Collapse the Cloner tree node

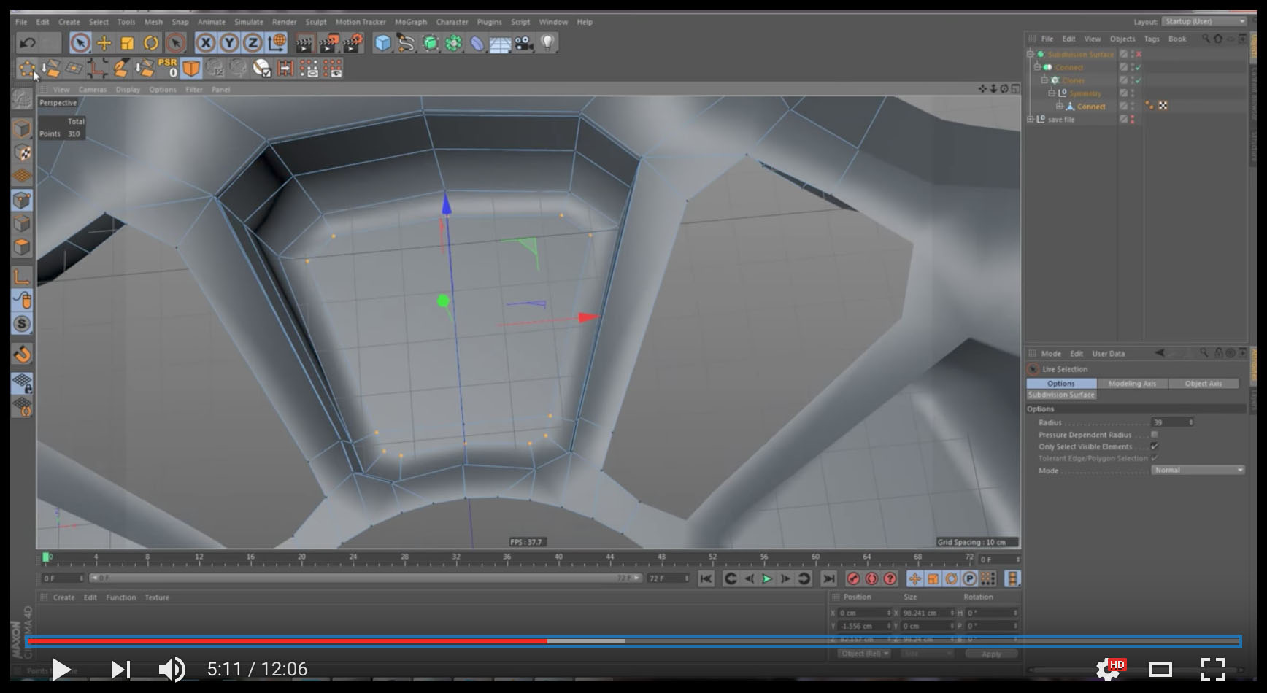click(x=1044, y=80)
